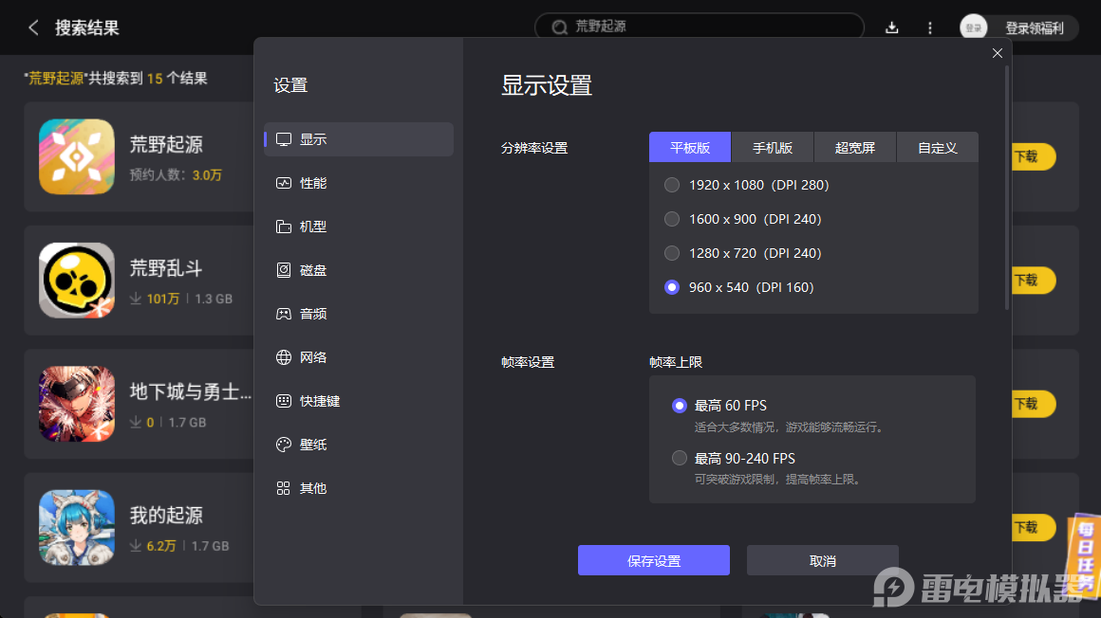The height and width of the screenshot is (618, 1101).
Task: Open the 荒野起源 game icon
Action: point(77,156)
